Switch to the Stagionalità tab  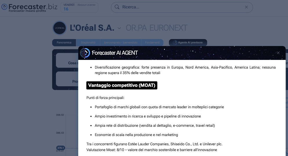point(88,43)
